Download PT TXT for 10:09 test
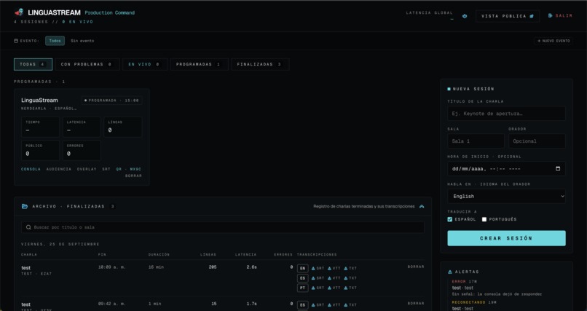Image resolution: width=587 pixels, height=311 pixels. 350,288
